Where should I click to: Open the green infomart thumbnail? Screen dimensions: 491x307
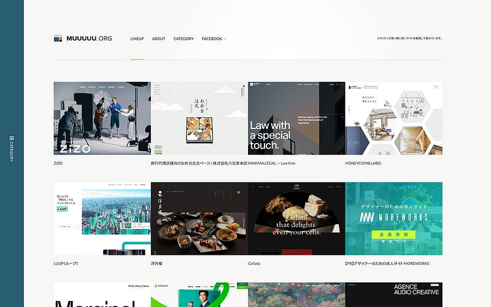pos(199,295)
